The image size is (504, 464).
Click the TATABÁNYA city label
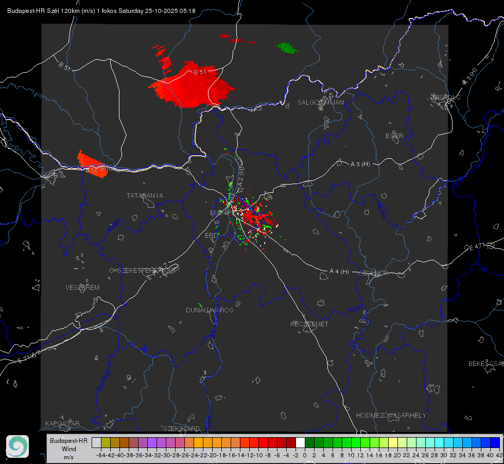pyautogui.click(x=145, y=196)
